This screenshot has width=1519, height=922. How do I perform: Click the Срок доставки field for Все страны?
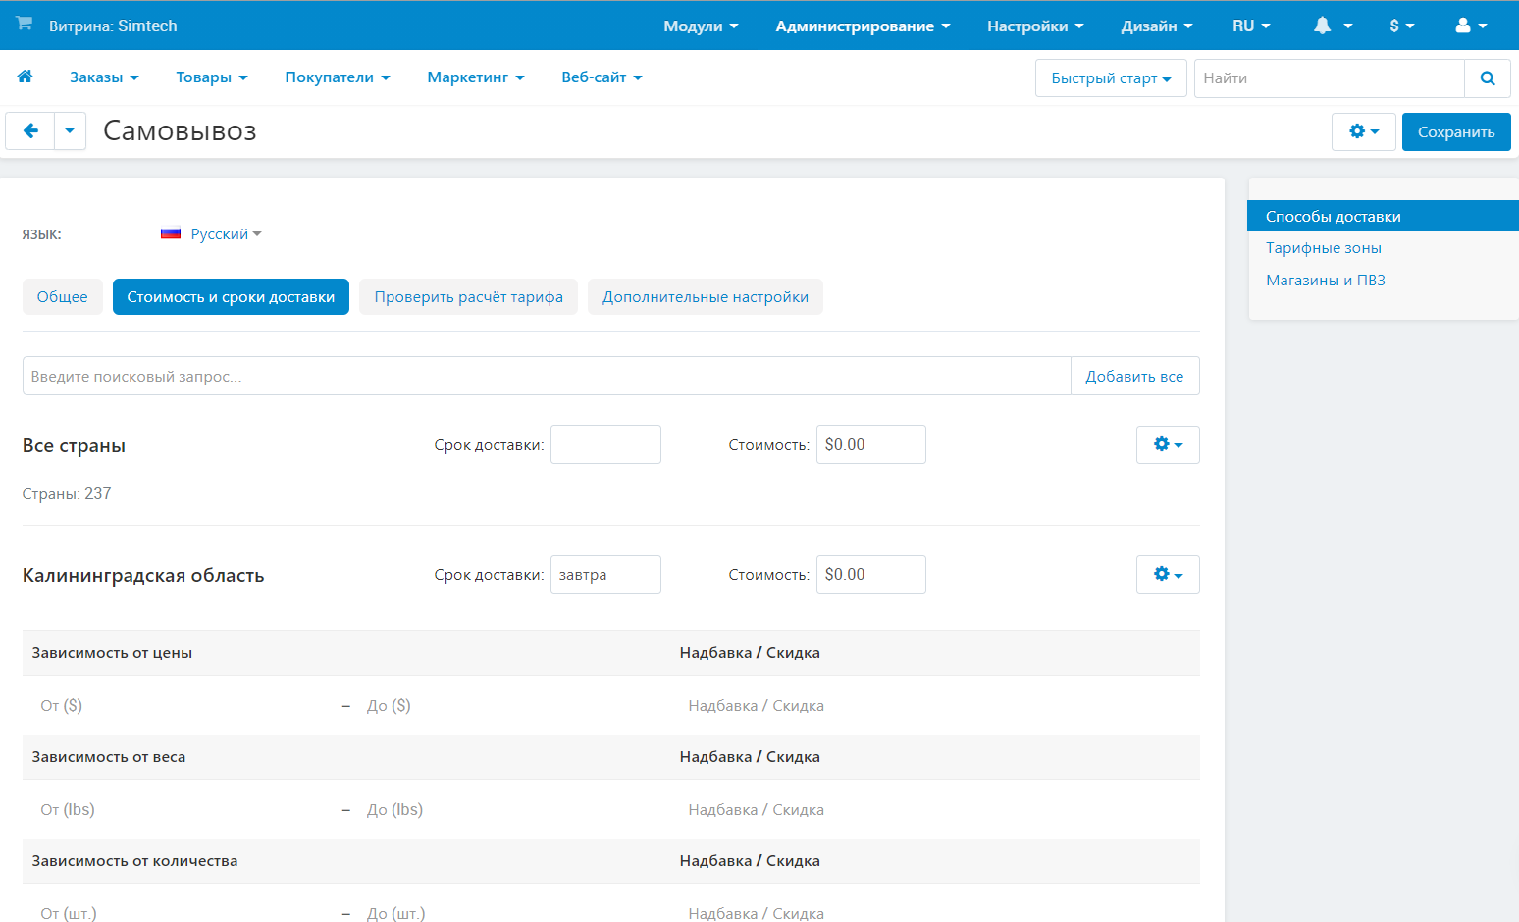click(x=605, y=445)
